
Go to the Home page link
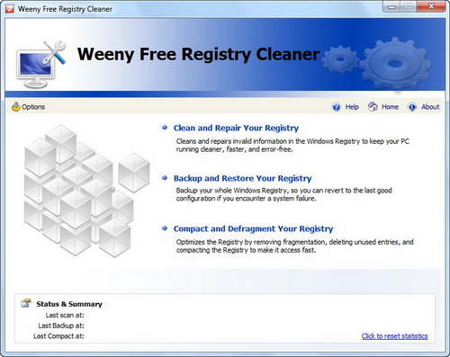(390, 107)
